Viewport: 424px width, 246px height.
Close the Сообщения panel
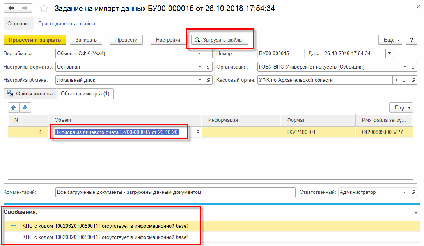(416, 213)
